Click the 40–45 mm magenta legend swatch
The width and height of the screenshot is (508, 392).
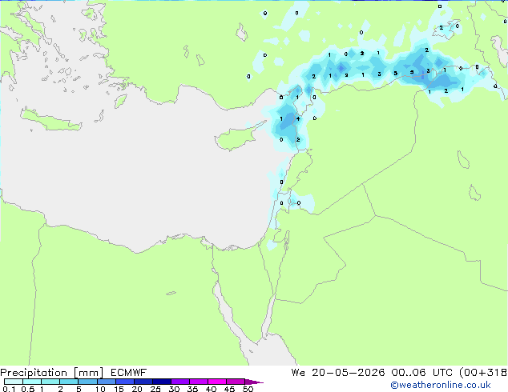(217, 382)
